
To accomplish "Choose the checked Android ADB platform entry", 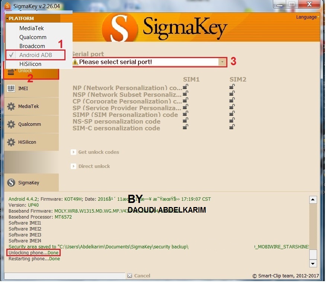I will pos(35,55).
